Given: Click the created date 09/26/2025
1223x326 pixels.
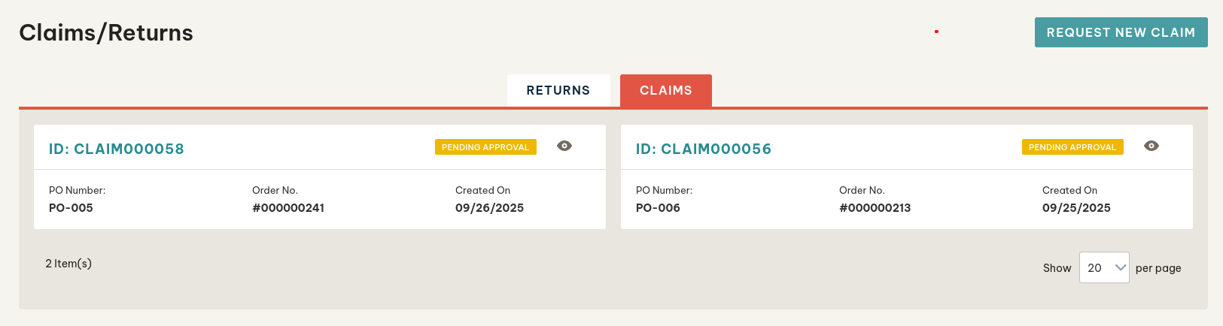Looking at the screenshot, I should click(489, 208).
